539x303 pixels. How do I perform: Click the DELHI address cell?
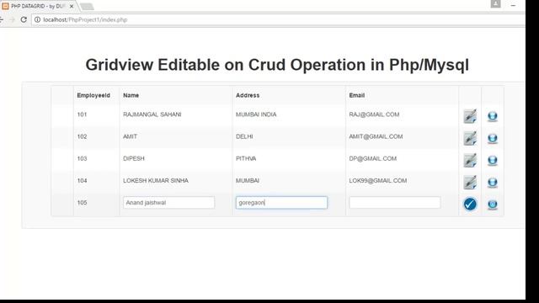244,136
